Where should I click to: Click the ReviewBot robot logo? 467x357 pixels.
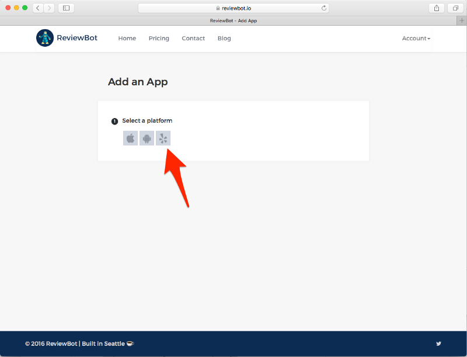coord(44,38)
